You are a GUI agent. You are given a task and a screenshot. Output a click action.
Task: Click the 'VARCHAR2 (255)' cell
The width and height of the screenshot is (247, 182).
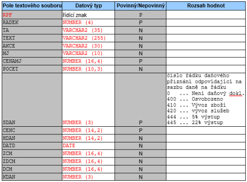(x=88, y=38)
